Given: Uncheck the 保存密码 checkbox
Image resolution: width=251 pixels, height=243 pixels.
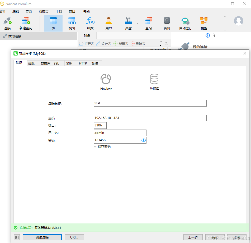Looking at the screenshot, I should coord(95,146).
